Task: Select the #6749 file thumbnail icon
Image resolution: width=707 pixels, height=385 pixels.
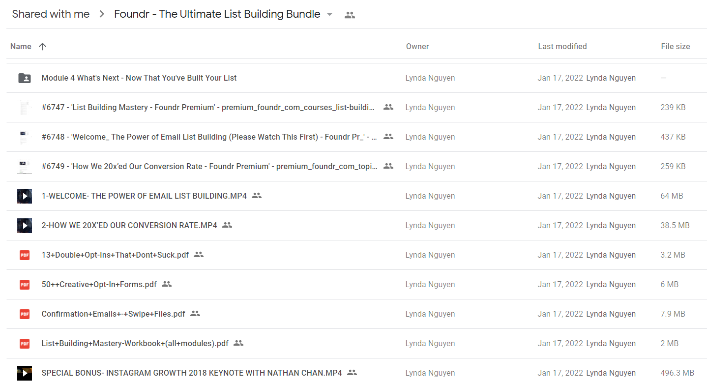Action: click(25, 166)
